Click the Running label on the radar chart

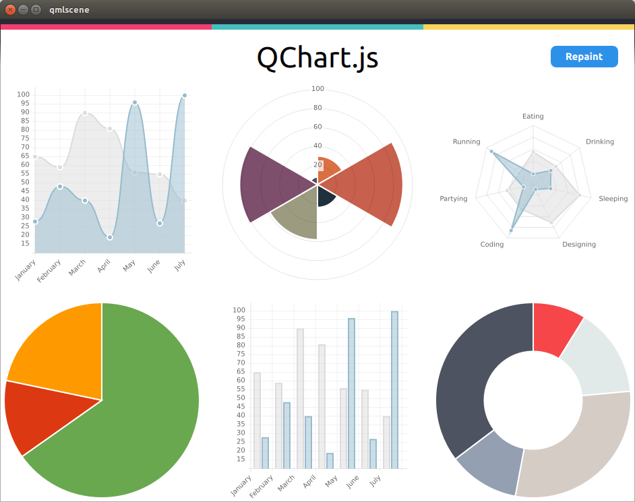(467, 142)
